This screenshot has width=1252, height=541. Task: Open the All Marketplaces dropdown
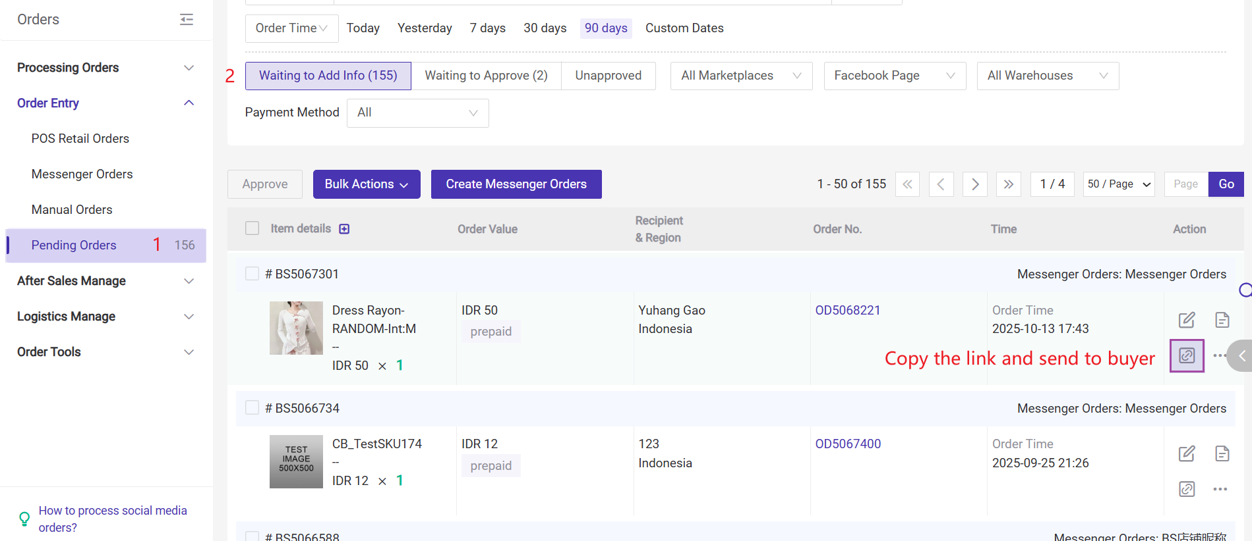(740, 76)
